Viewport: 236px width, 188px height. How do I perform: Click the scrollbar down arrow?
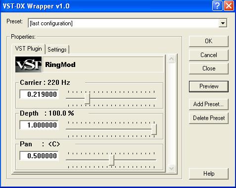pos(171,169)
